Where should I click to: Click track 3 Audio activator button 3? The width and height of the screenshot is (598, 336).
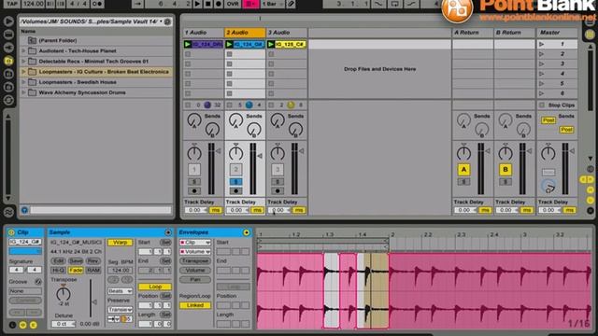tap(278, 169)
